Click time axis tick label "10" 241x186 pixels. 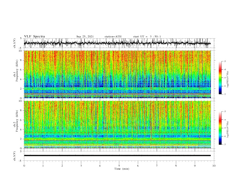click(214, 166)
